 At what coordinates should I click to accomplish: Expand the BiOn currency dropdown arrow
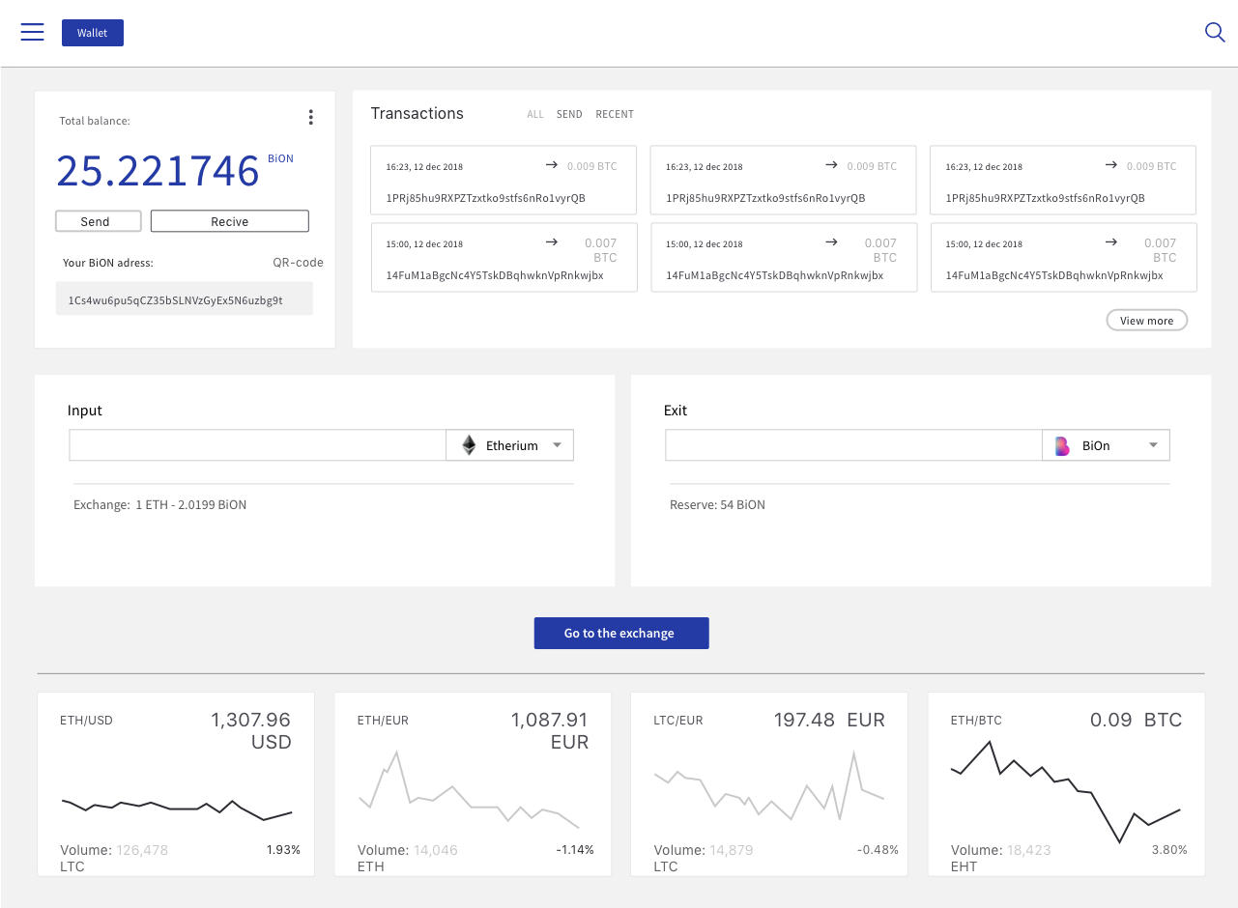click(1153, 445)
